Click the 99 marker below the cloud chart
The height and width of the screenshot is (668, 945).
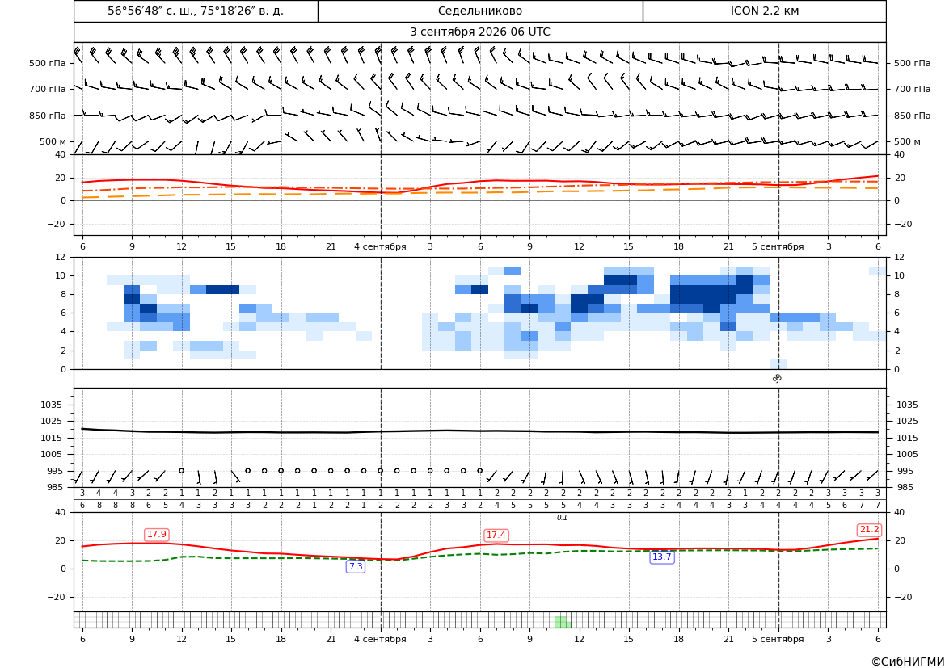point(778,378)
